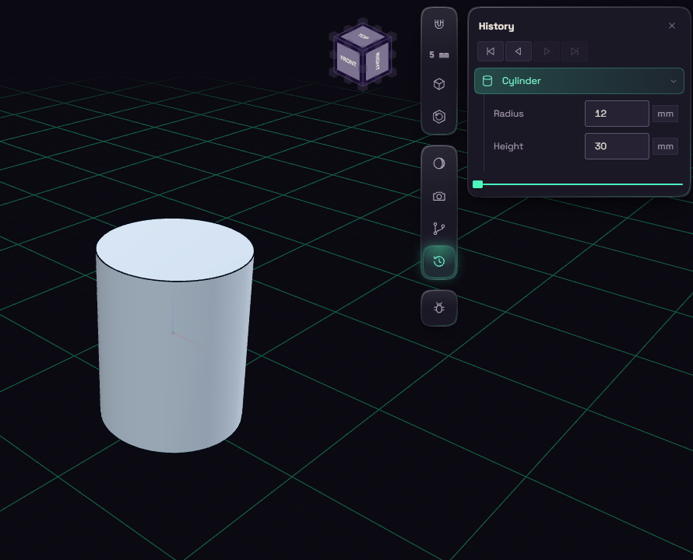This screenshot has width=693, height=560.
Task: Select the FRONT face of the view cube
Action: 348,61
